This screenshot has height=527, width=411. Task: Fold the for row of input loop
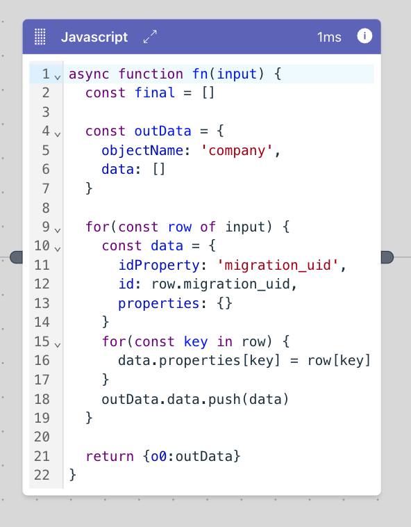pyautogui.click(x=58, y=230)
